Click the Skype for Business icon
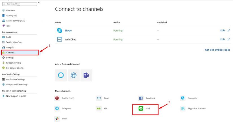 (x=183, y=108)
